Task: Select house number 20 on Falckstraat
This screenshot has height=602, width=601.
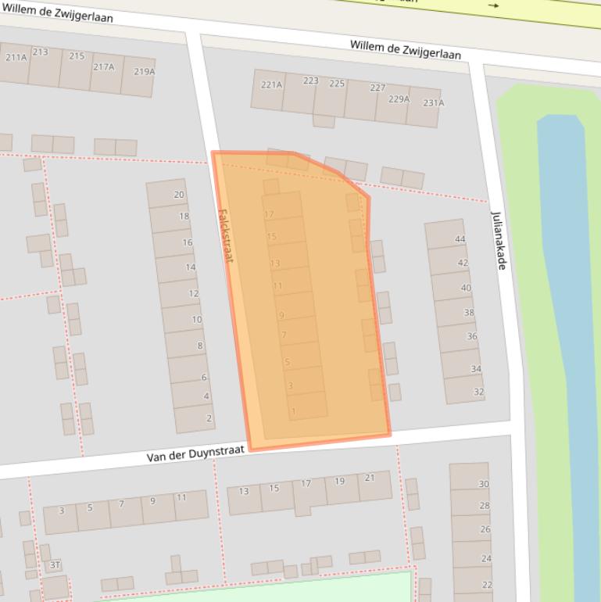Action: [179, 195]
